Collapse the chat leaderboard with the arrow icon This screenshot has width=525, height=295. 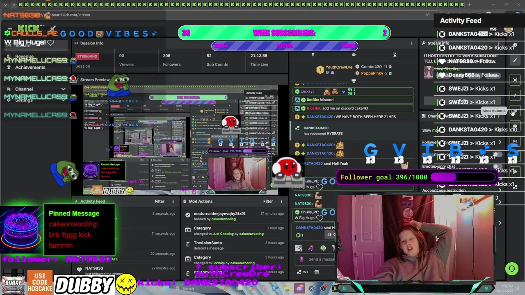click(354, 81)
